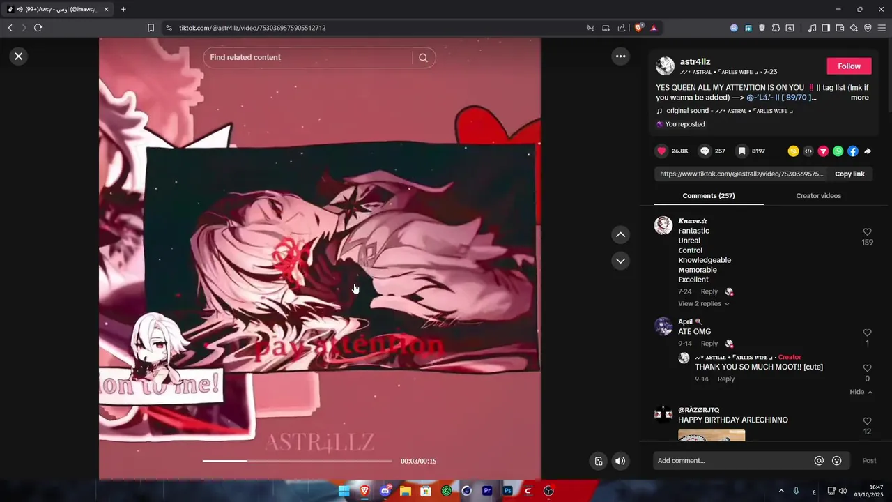Bookmark this page in address bar
Image resolution: width=892 pixels, height=502 pixels.
pyautogui.click(x=151, y=28)
